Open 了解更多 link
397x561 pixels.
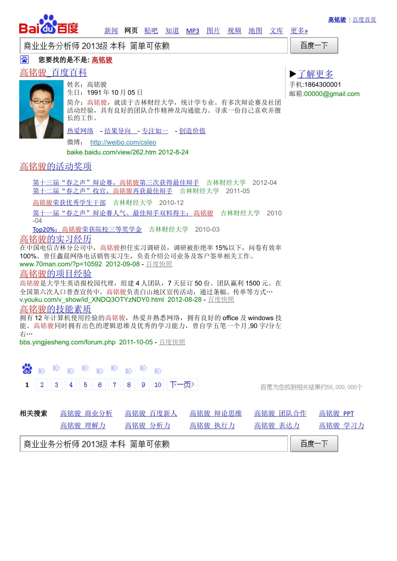tap(315, 74)
